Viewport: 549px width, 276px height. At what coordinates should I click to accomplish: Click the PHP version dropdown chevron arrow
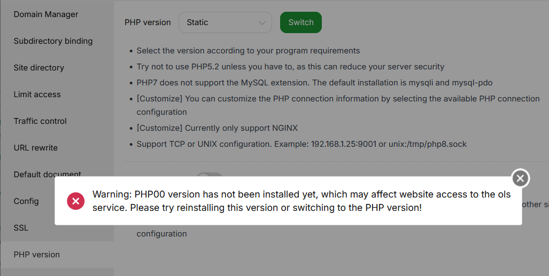(262, 23)
